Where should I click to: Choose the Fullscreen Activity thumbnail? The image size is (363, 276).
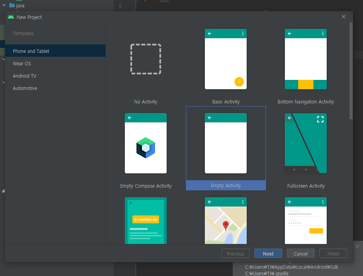305,143
